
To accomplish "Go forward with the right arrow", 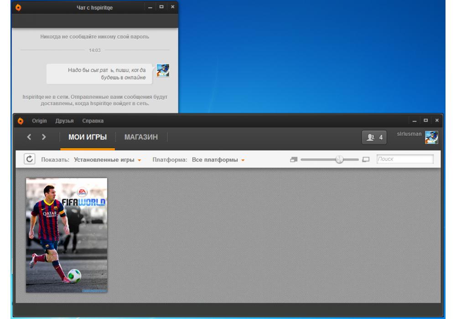I will click(44, 137).
